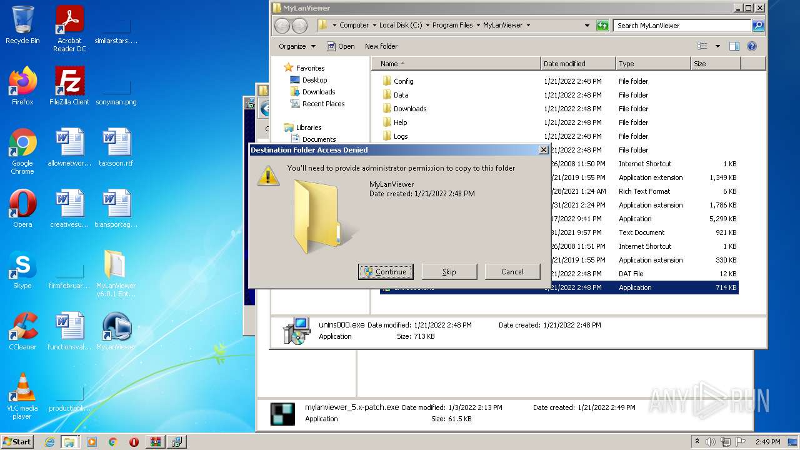Viewport: 800px width, 450px height.
Task: Click the Chrome taskbar icon
Action: coord(113,442)
